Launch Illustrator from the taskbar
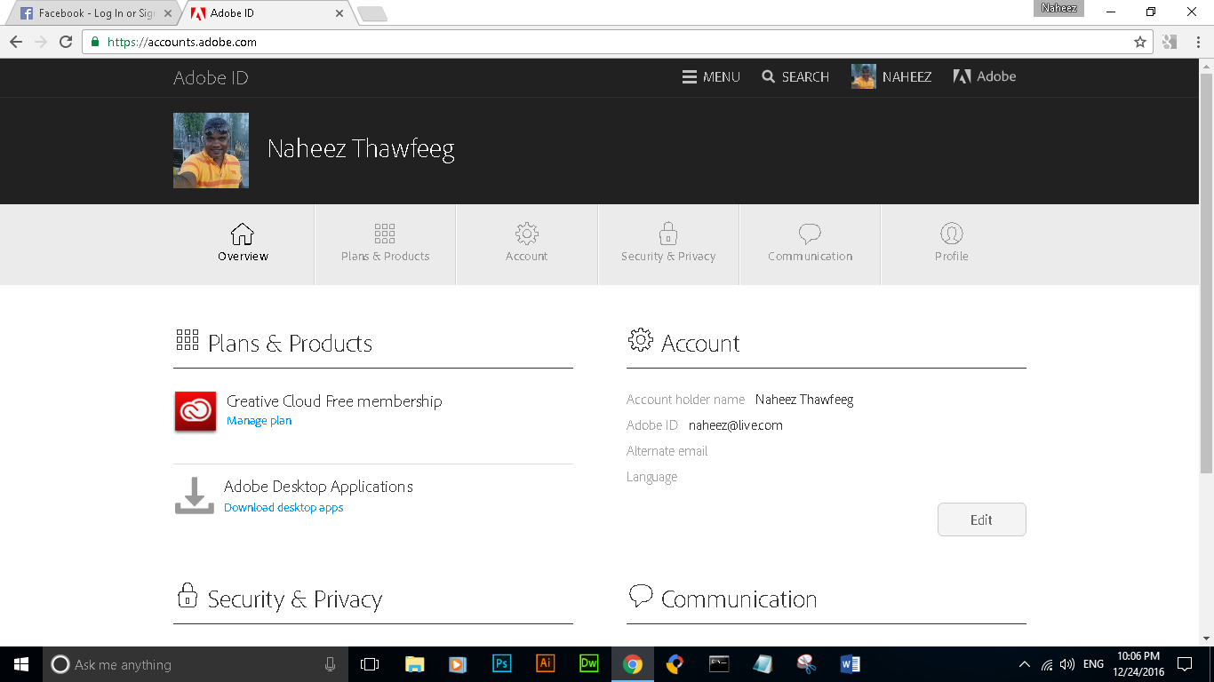This screenshot has height=682, width=1214. [x=545, y=664]
